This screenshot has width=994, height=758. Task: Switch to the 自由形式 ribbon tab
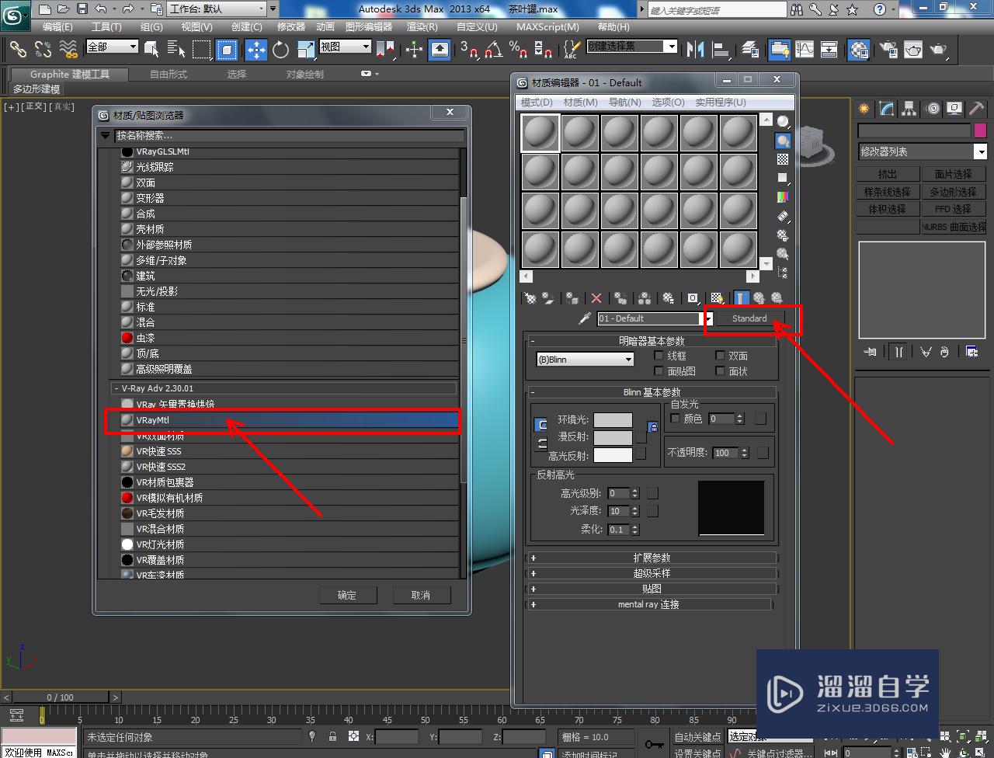coord(169,74)
